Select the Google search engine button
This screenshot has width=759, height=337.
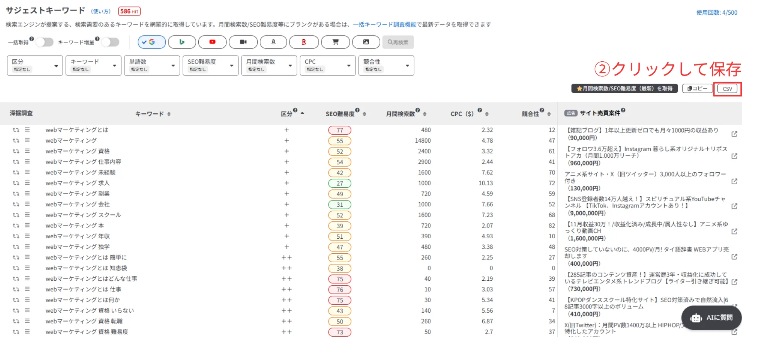point(152,42)
